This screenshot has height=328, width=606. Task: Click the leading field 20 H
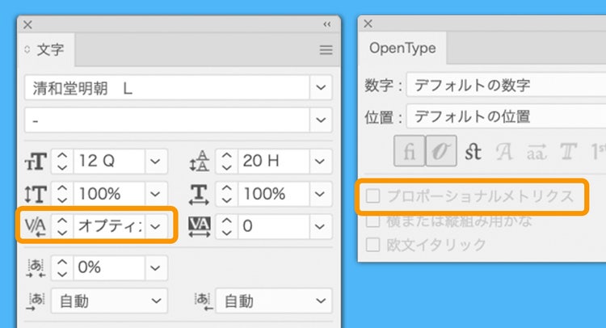pos(274,161)
